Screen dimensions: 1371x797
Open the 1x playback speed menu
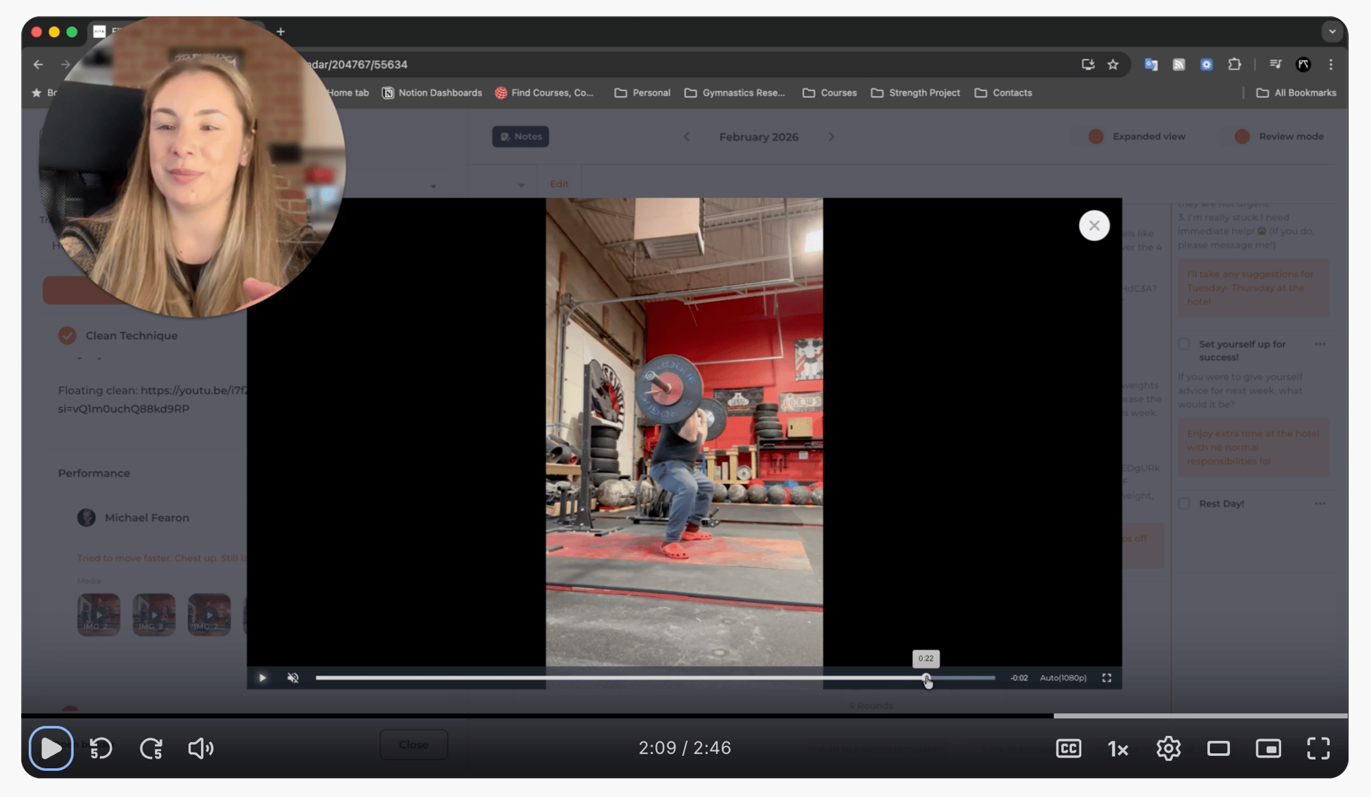pos(1118,749)
